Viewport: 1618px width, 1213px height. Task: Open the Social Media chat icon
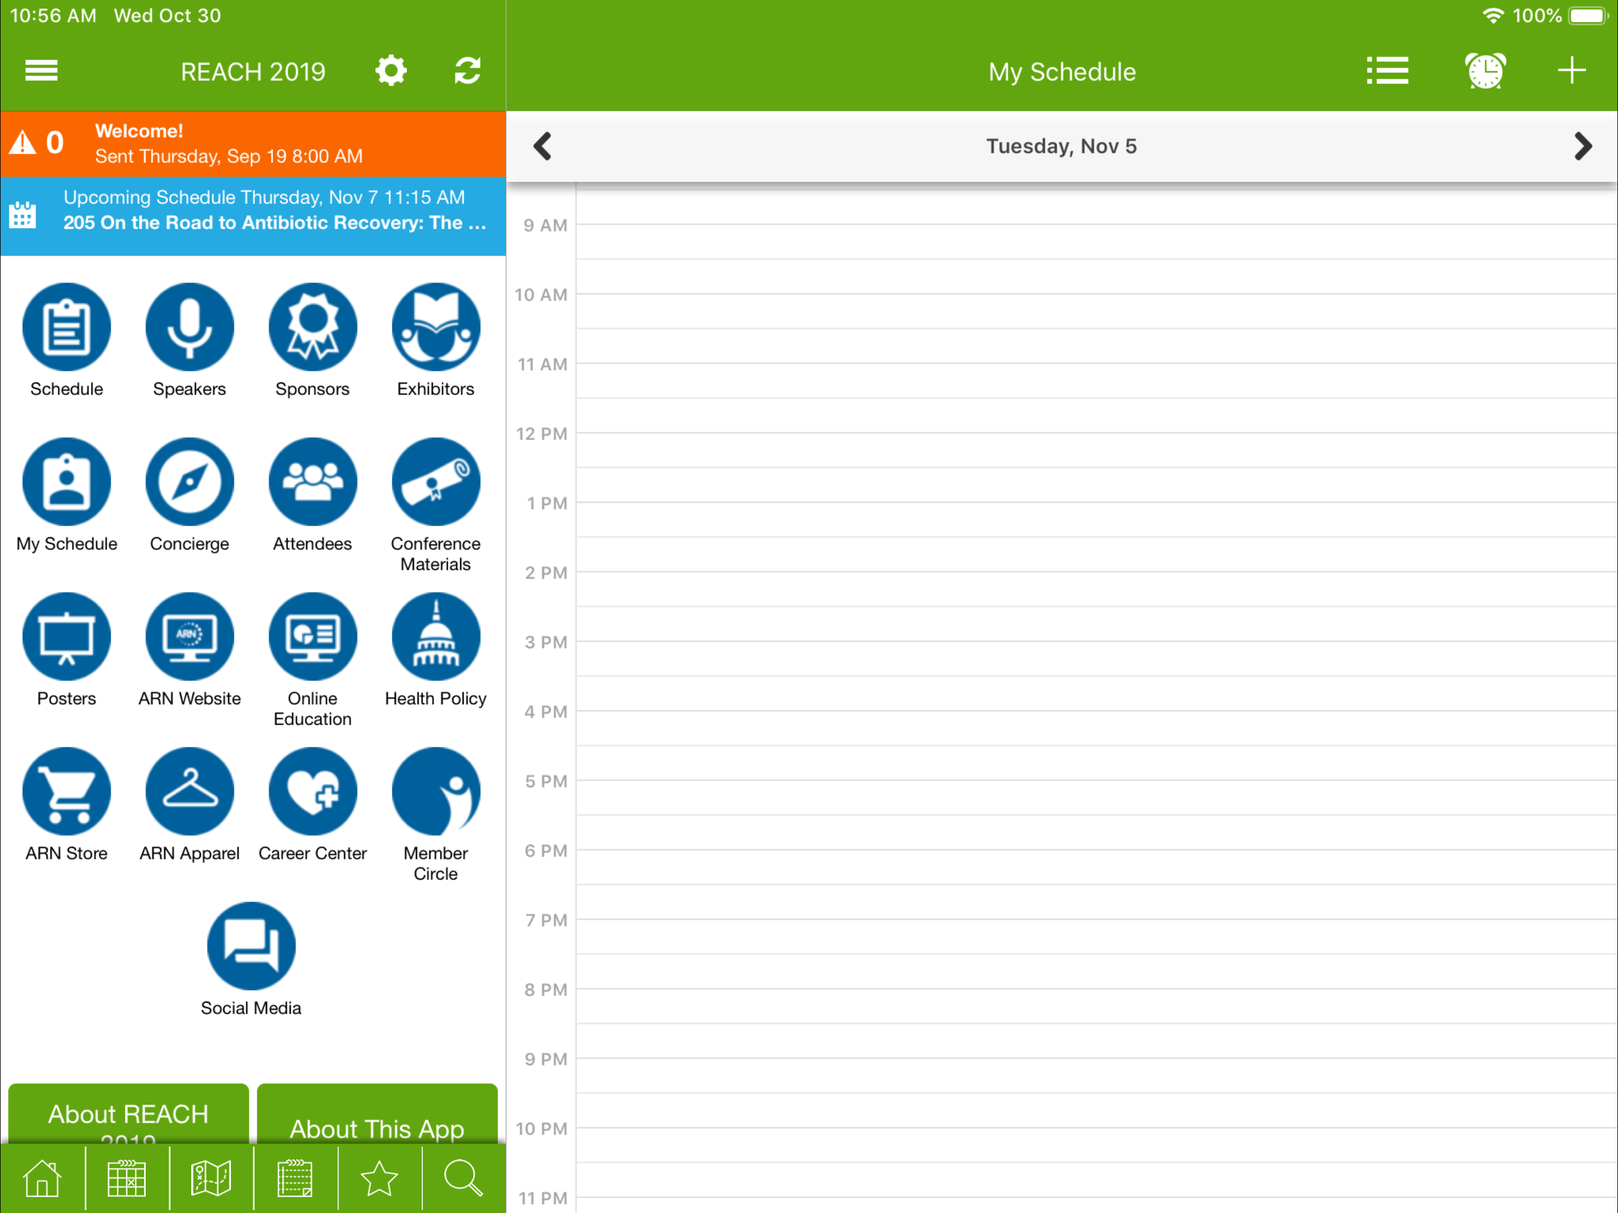252,946
